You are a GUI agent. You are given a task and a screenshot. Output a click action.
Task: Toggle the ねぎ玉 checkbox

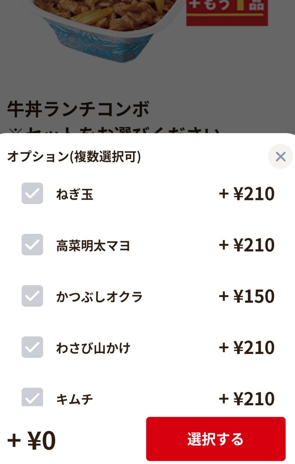(32, 193)
